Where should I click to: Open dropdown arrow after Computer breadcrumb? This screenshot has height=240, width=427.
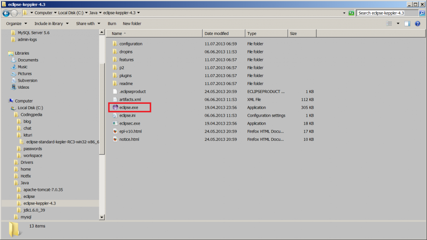55,13
